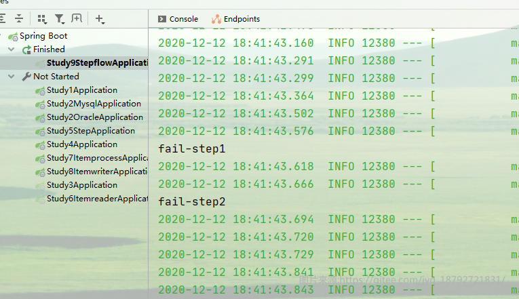Select Study6ItemreaderApplication in the tree
The height and width of the screenshot is (299, 519).
click(x=97, y=199)
